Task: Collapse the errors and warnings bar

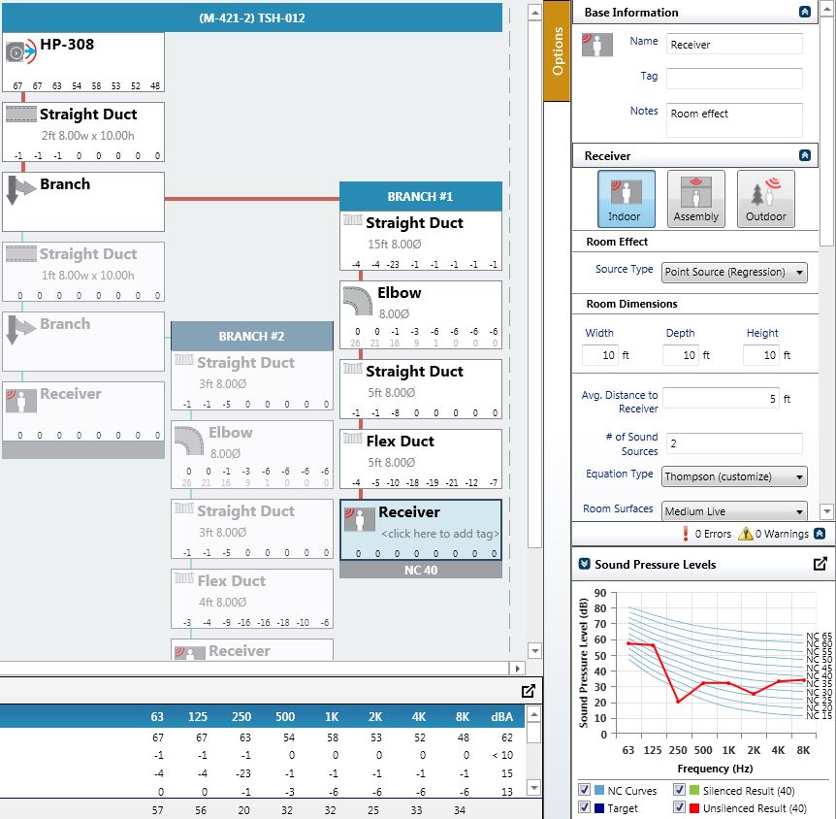Action: click(820, 533)
